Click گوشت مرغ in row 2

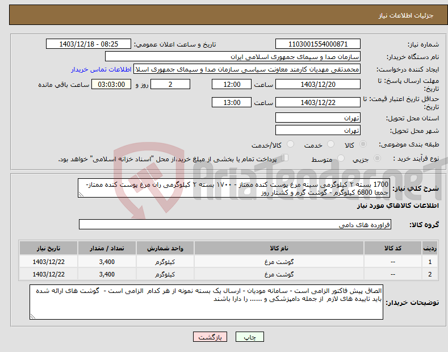pyautogui.click(x=279, y=274)
